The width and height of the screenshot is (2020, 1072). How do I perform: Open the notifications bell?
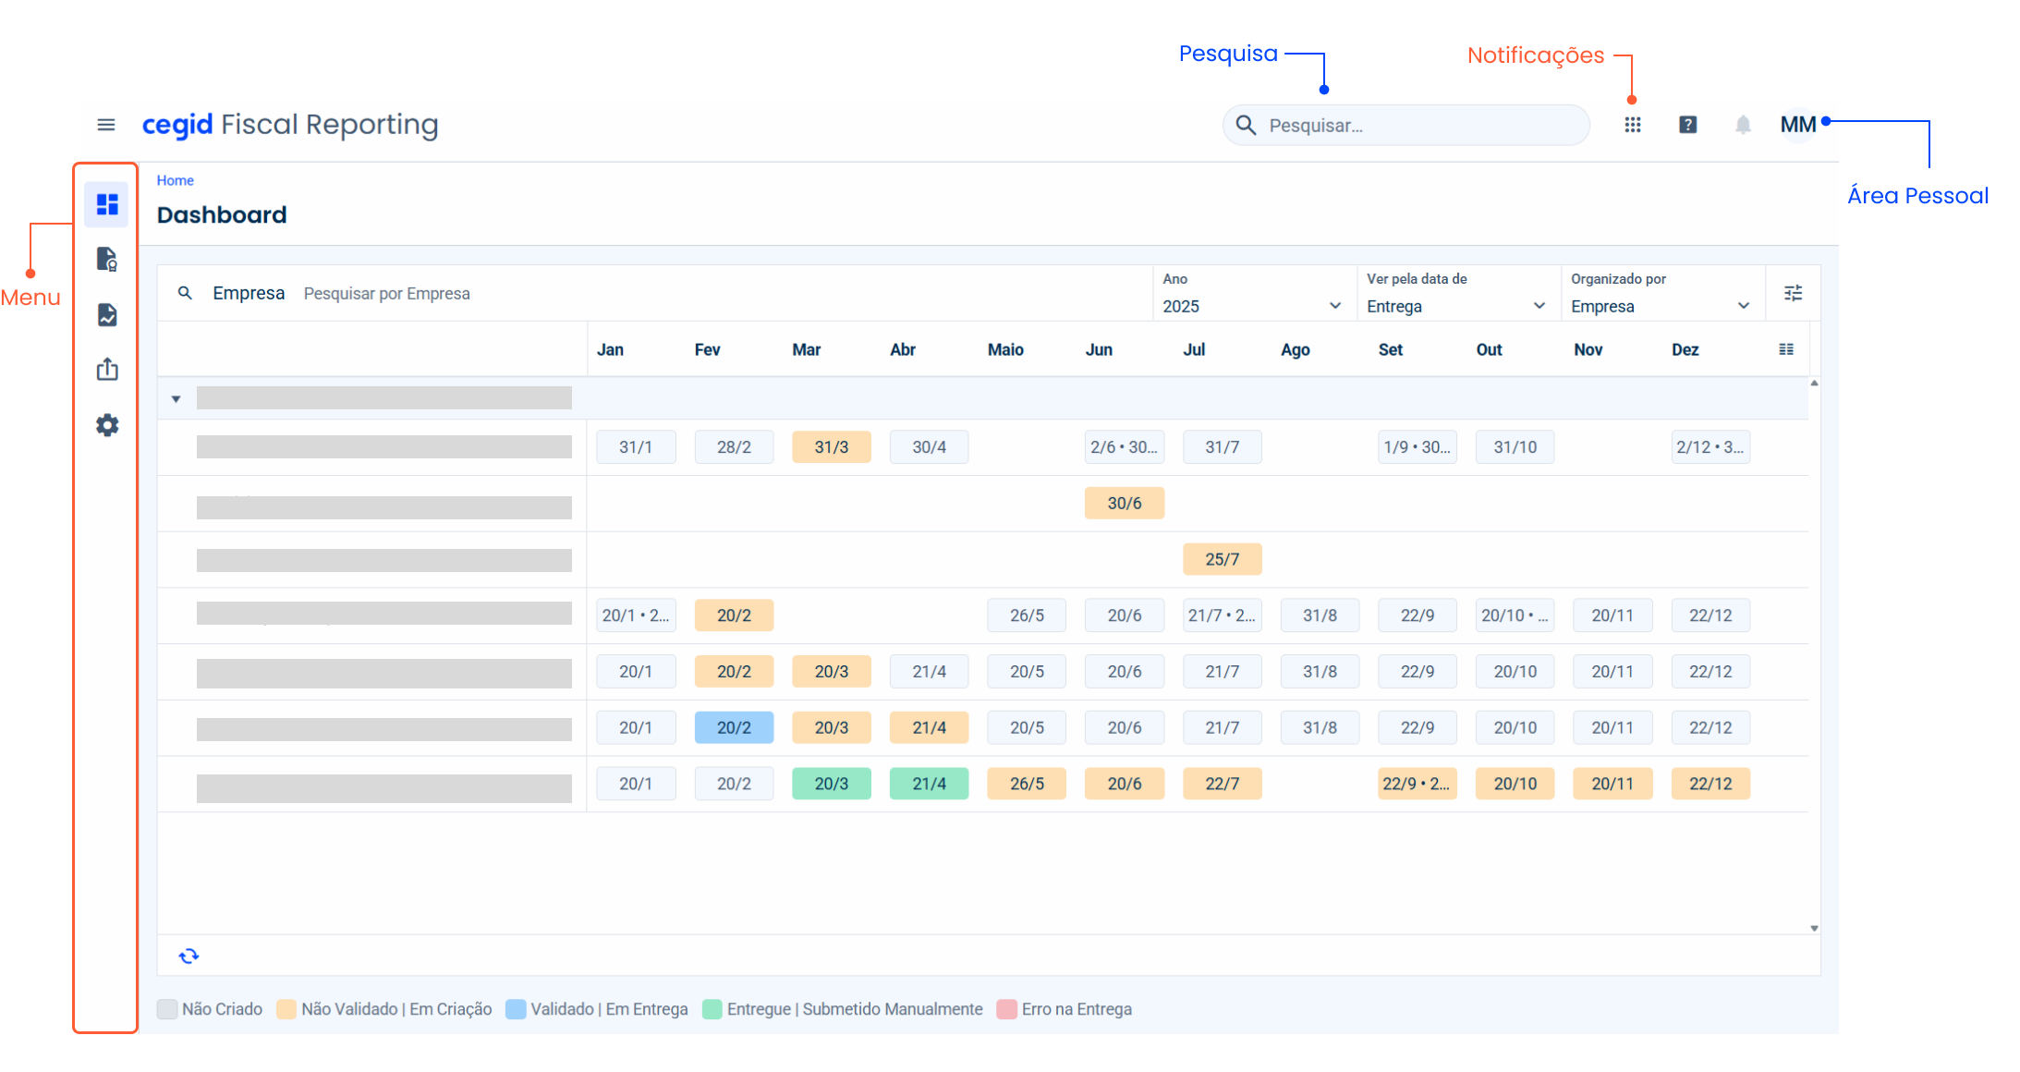coord(1743,125)
